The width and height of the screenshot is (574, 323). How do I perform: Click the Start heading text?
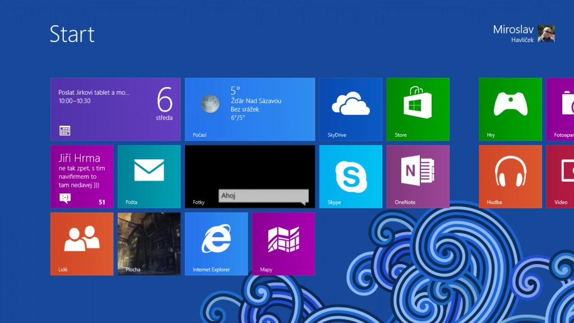pyautogui.click(x=72, y=34)
